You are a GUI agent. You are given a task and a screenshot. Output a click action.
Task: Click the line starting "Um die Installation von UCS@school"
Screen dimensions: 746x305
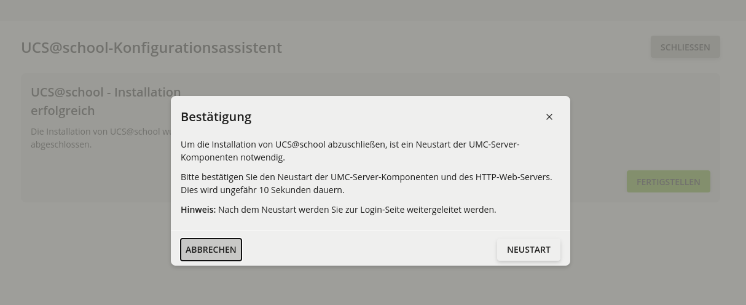click(350, 145)
